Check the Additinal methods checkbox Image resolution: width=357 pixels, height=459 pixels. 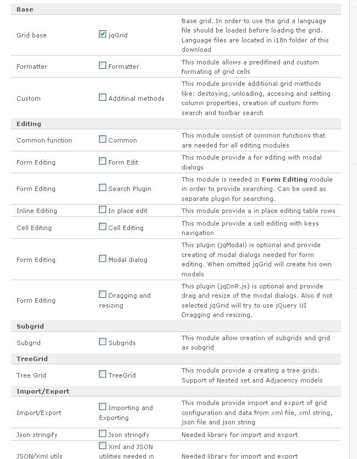(102, 97)
